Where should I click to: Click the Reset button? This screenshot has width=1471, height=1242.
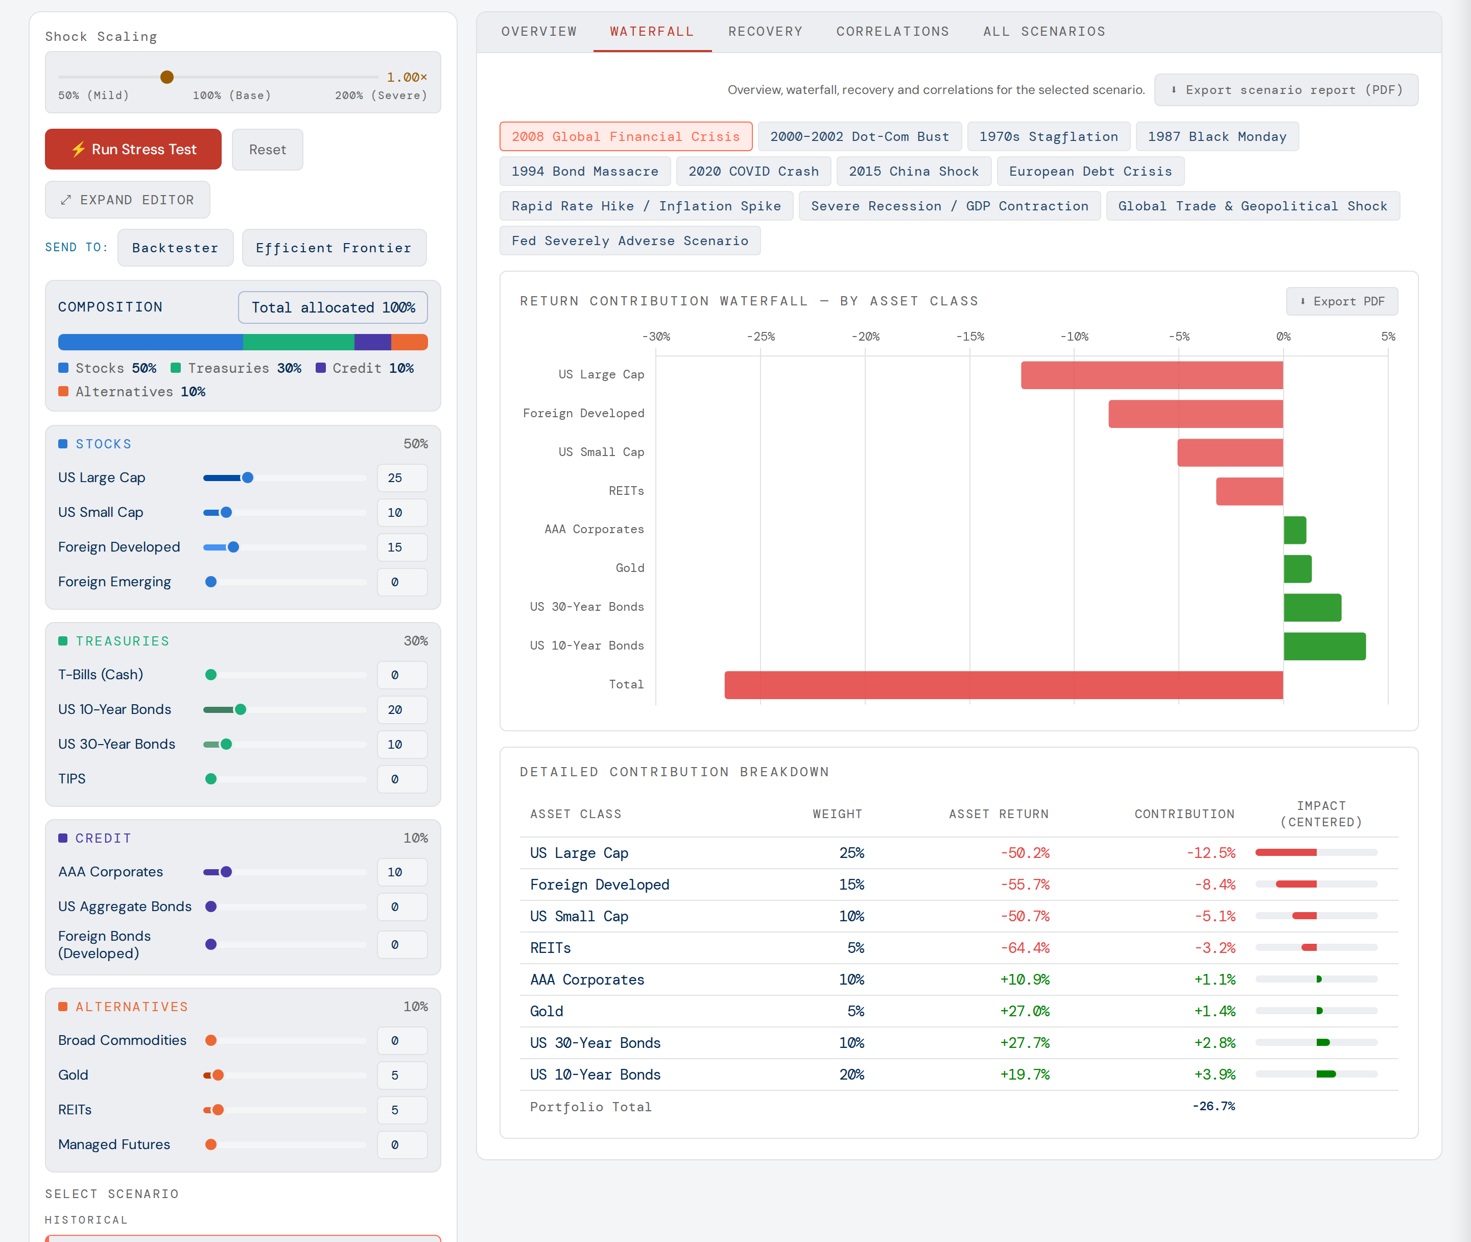click(x=268, y=149)
